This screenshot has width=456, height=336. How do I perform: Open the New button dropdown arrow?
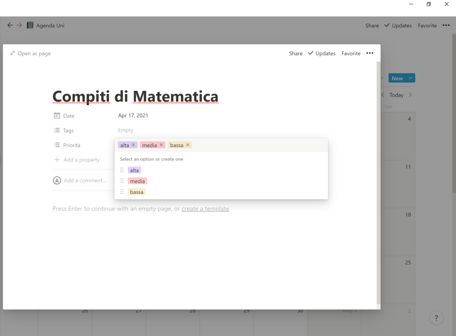(x=411, y=78)
